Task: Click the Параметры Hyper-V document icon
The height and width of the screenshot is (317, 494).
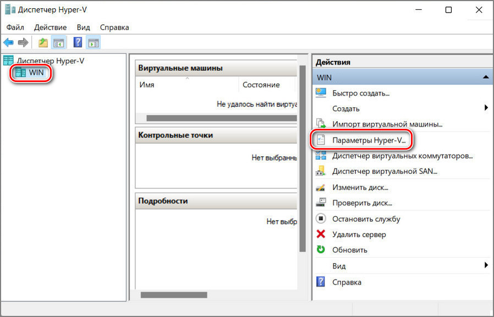Action: pos(321,140)
